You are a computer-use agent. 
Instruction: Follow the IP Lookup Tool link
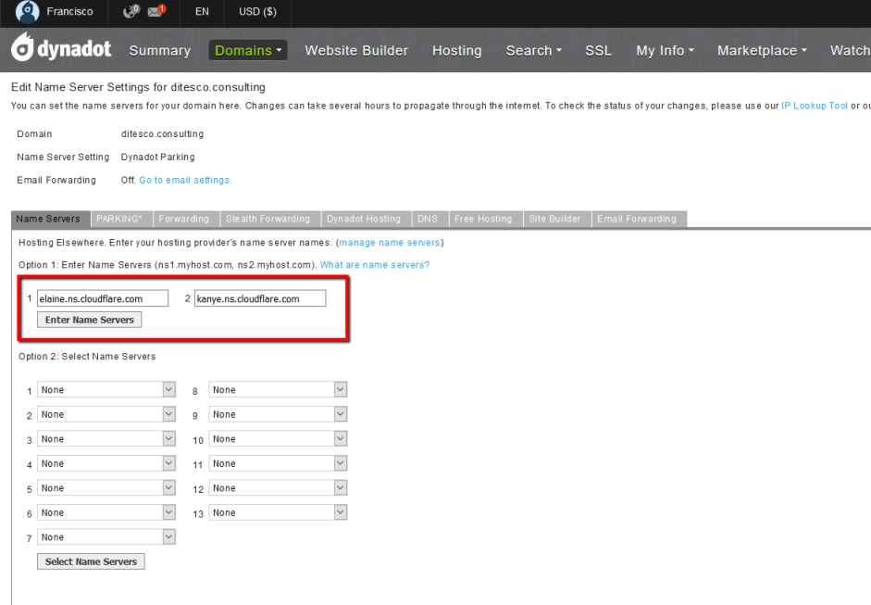pyautogui.click(x=815, y=106)
